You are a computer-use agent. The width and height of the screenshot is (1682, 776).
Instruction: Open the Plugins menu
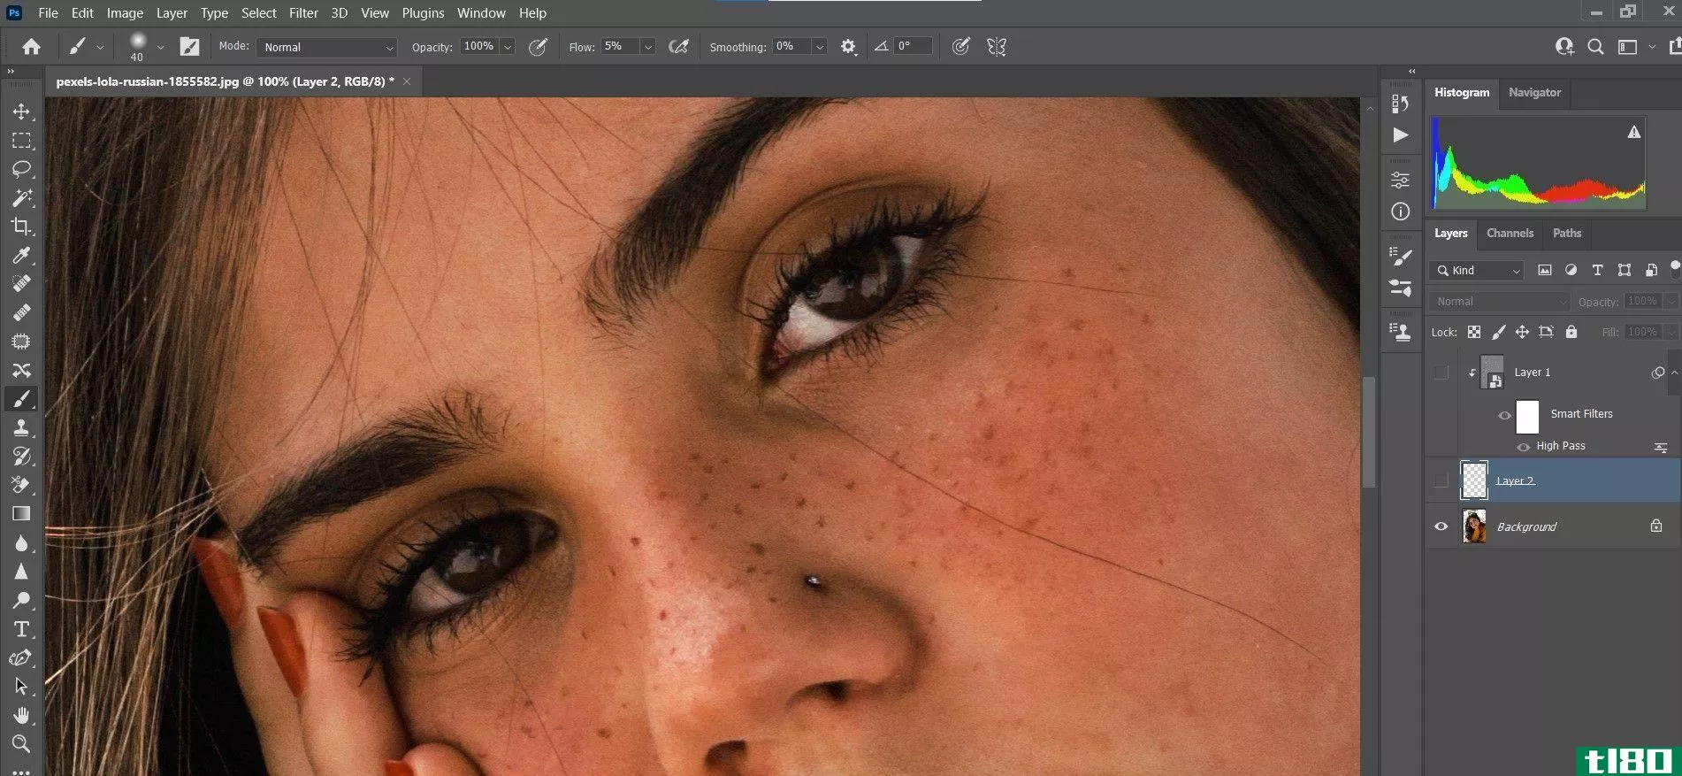423,13
